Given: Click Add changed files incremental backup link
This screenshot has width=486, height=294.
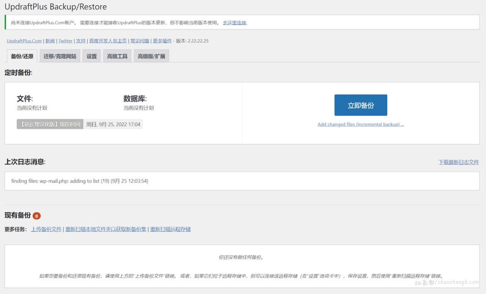Looking at the screenshot, I should 361,124.
